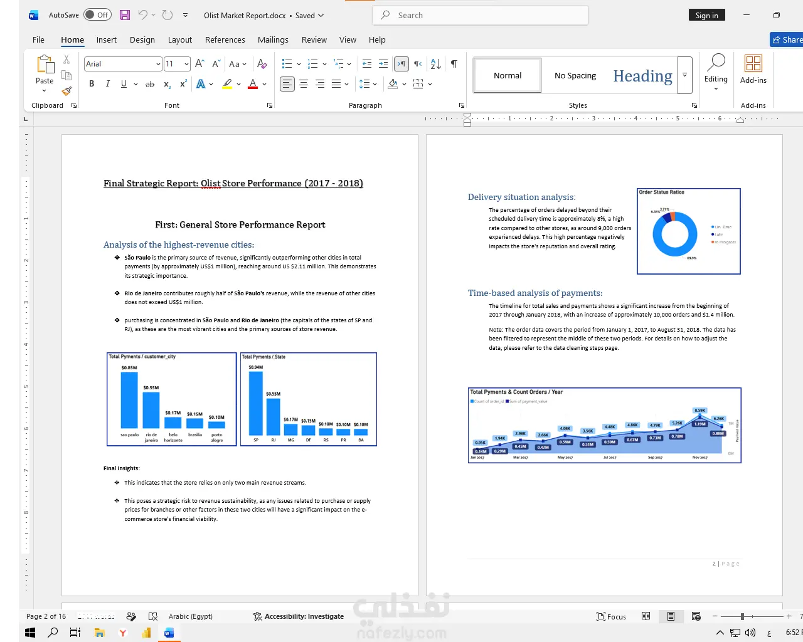This screenshot has width=803, height=642.
Task: Open the font name dropdown Arial
Action: pyautogui.click(x=158, y=64)
